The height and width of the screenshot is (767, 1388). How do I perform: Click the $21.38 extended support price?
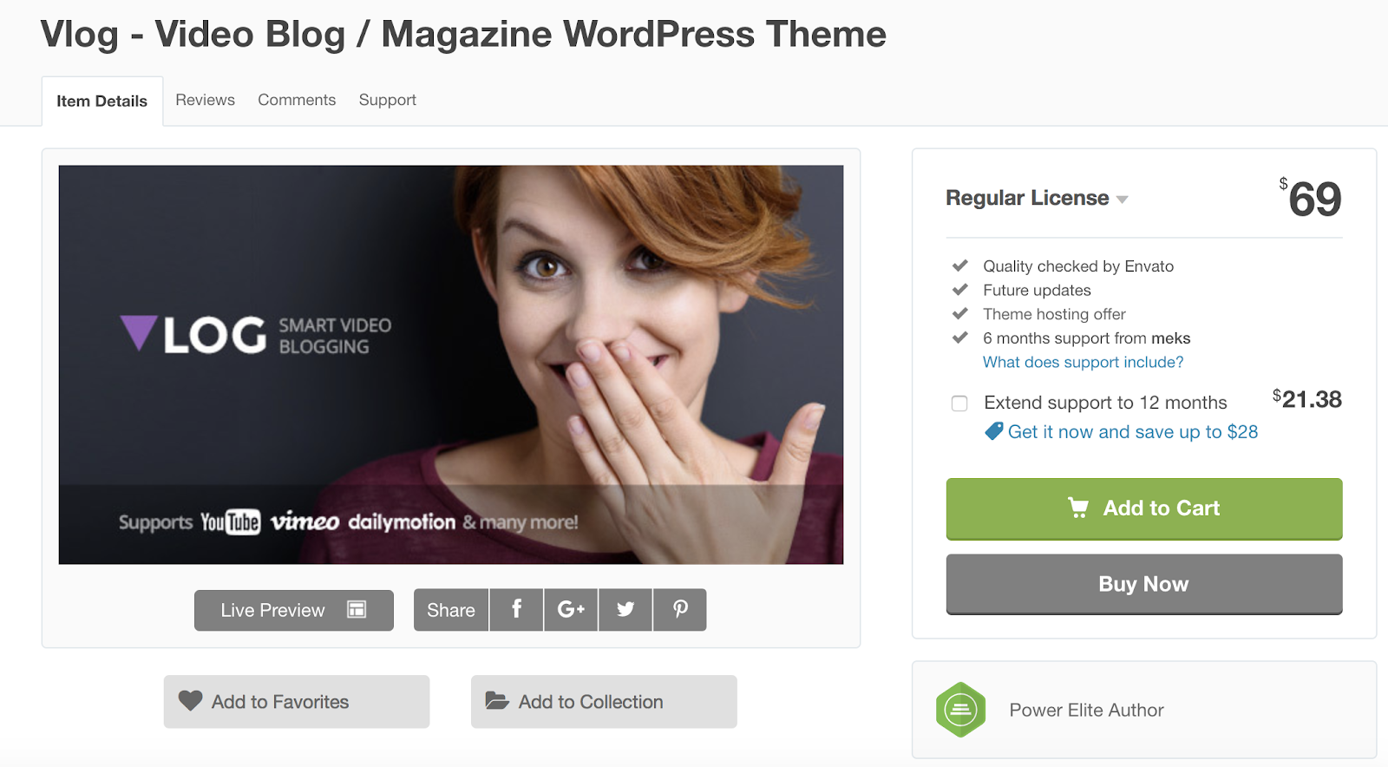pyautogui.click(x=1306, y=399)
